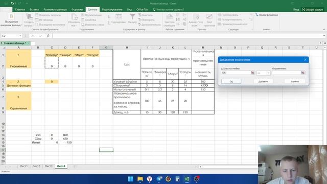Close the Добавление ограничения dialog
This screenshot has width=327, height=184.
(x=305, y=60)
